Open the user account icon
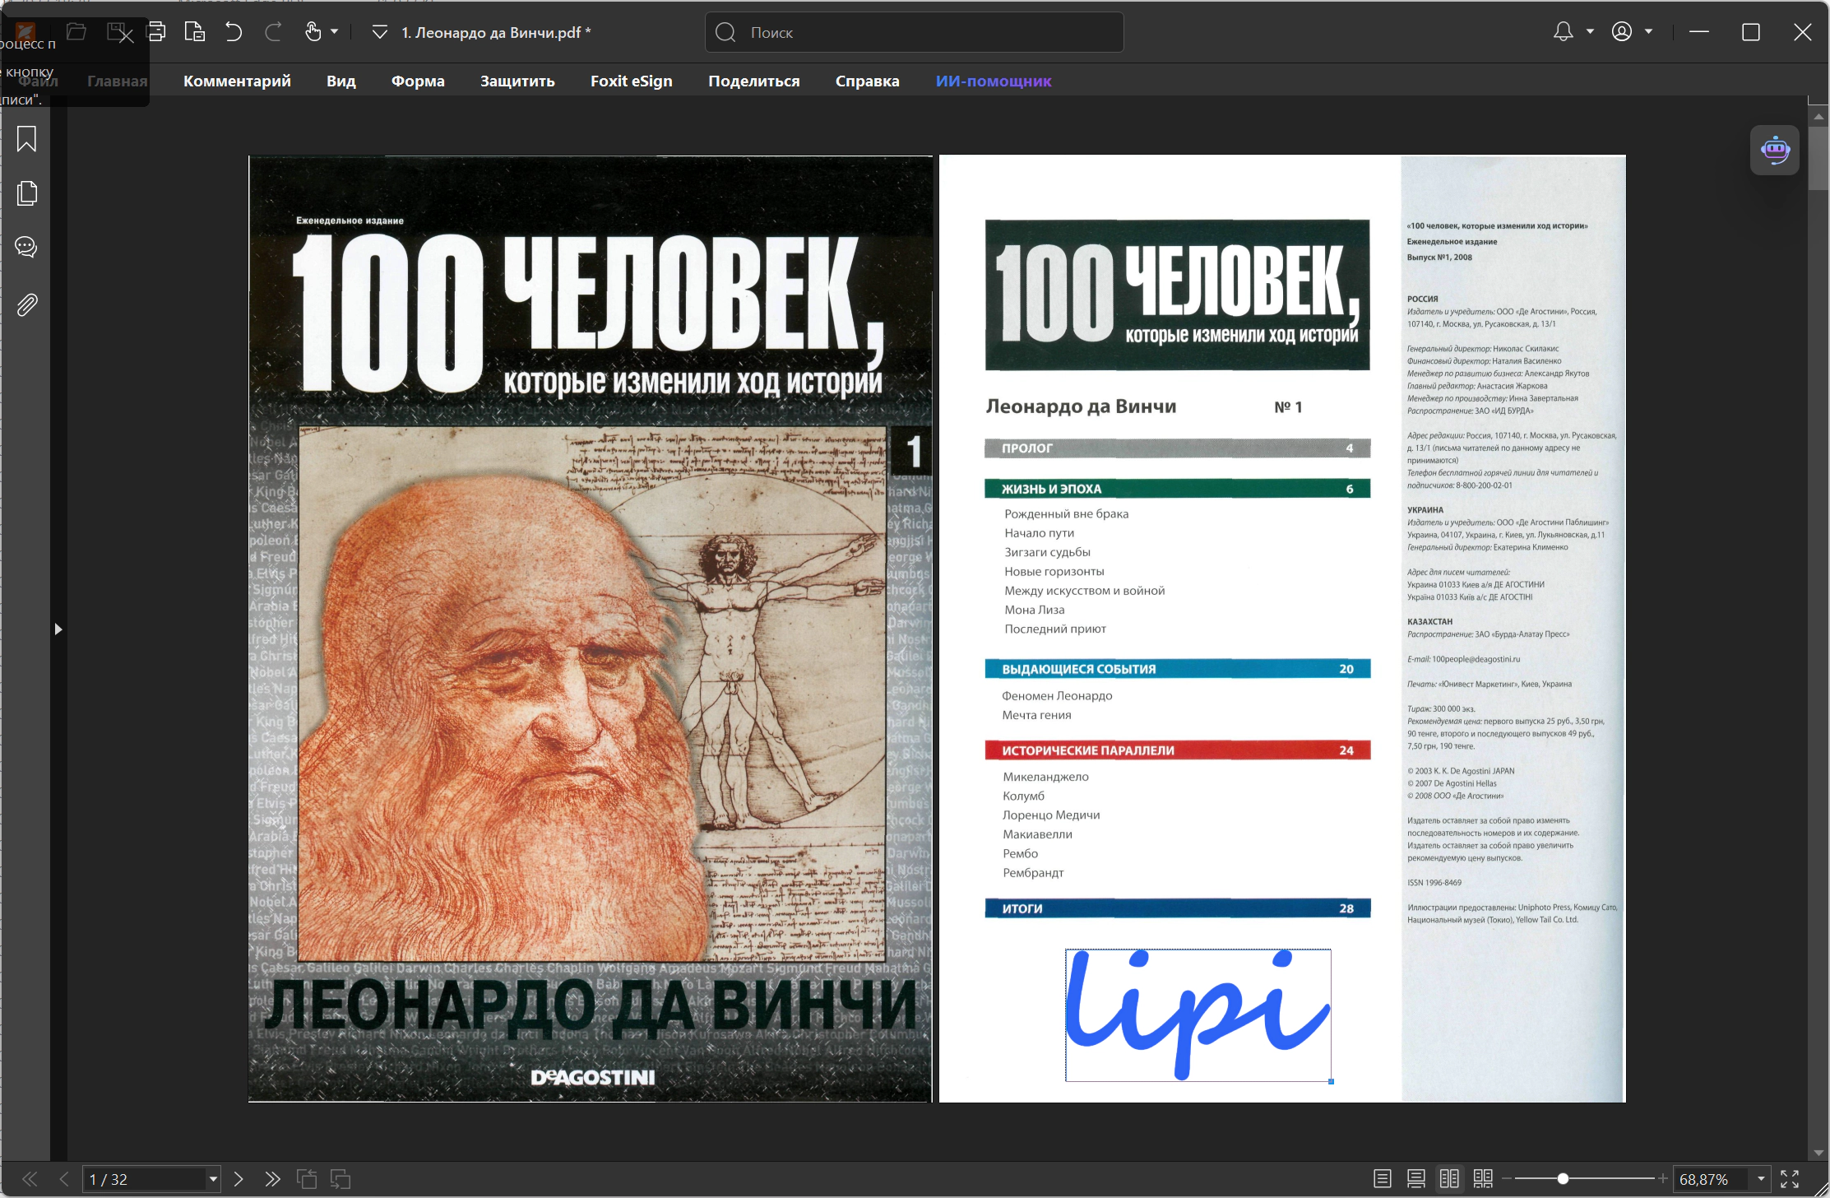Viewport: 1830px width, 1198px height. pyautogui.click(x=1622, y=32)
